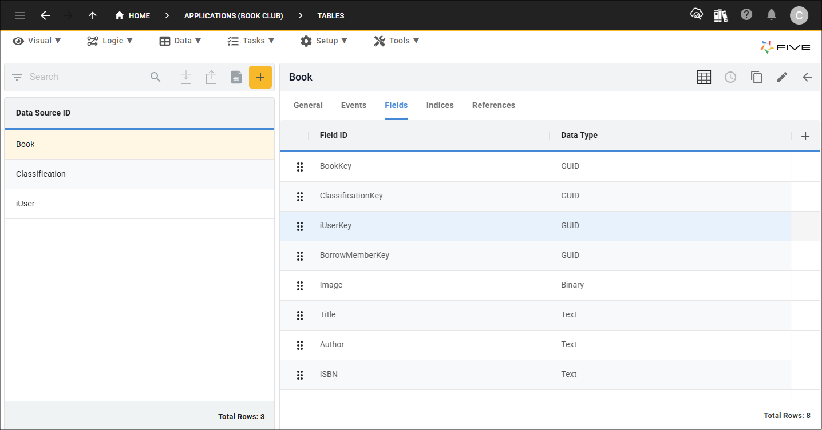Expand the Logic menu
The image size is (822, 430).
tap(110, 41)
